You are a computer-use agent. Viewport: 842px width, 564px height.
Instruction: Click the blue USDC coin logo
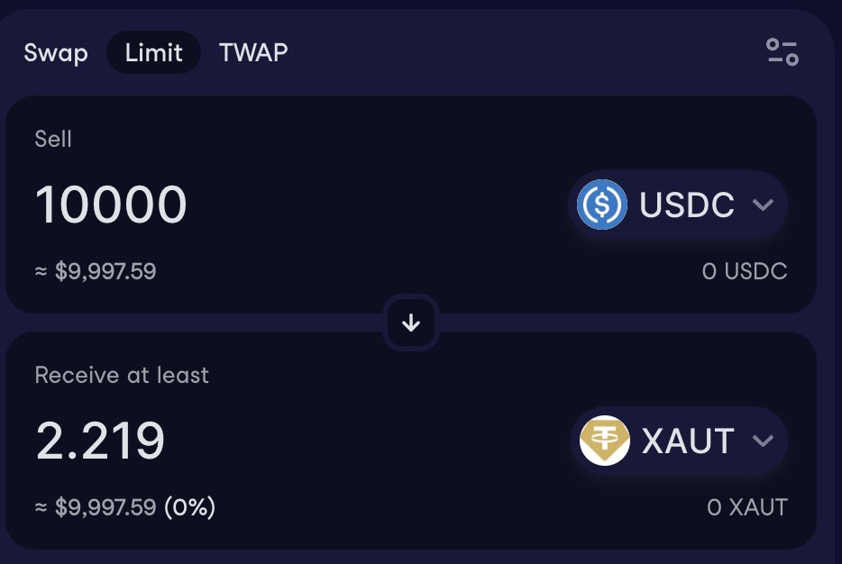coord(602,205)
